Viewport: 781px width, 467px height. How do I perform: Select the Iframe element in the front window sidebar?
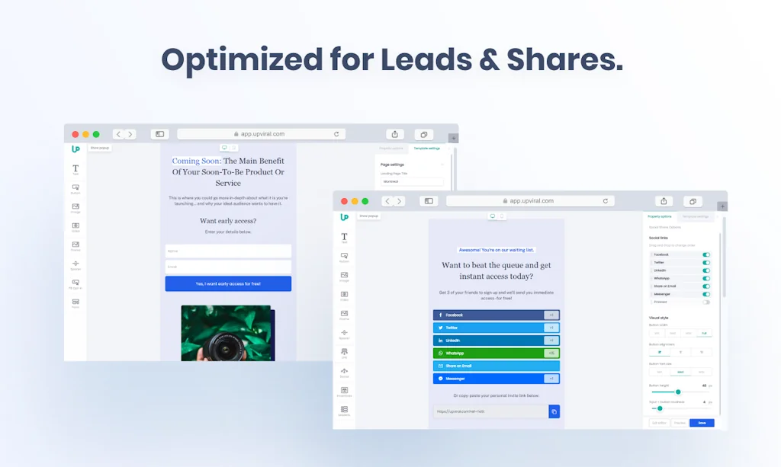point(344,315)
